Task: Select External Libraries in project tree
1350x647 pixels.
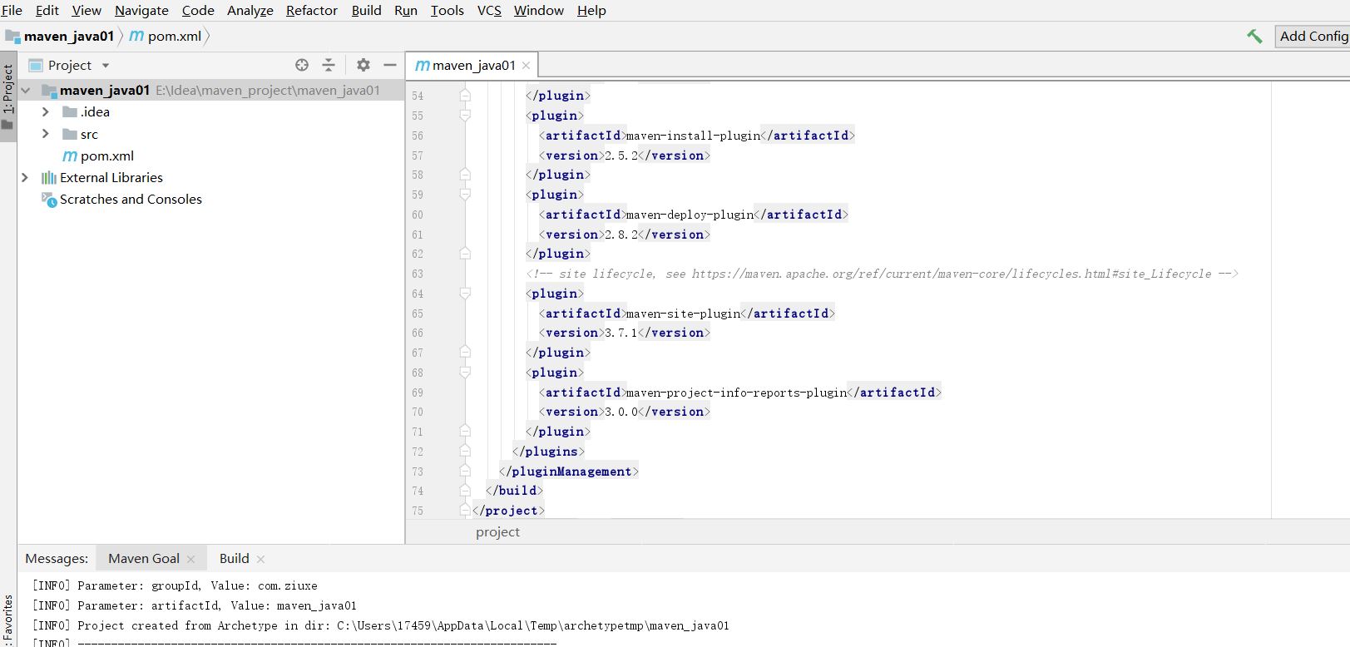Action: click(101, 177)
